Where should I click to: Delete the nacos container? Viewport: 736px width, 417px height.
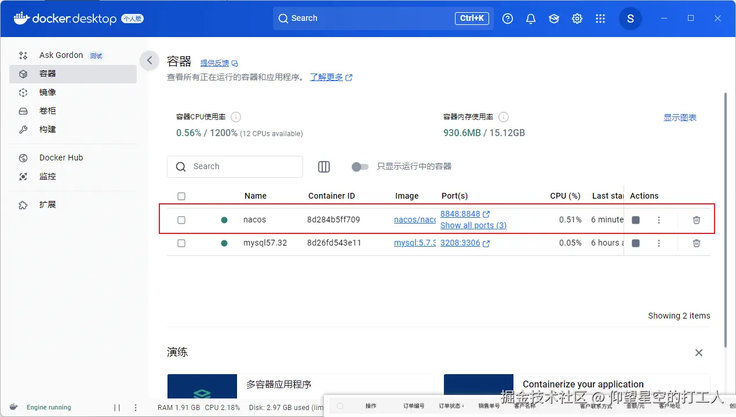tap(697, 220)
